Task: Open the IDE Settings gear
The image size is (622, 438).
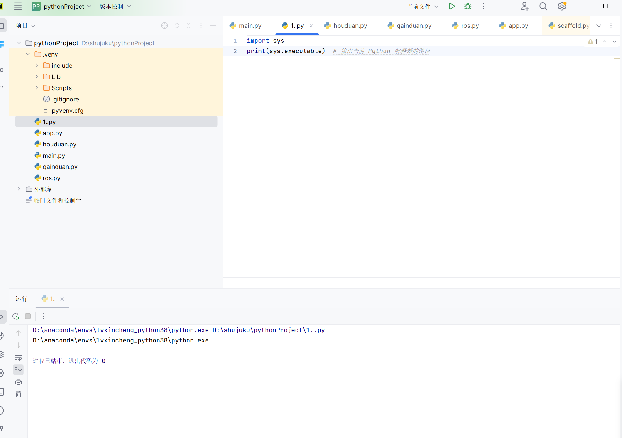Action: tap(562, 6)
